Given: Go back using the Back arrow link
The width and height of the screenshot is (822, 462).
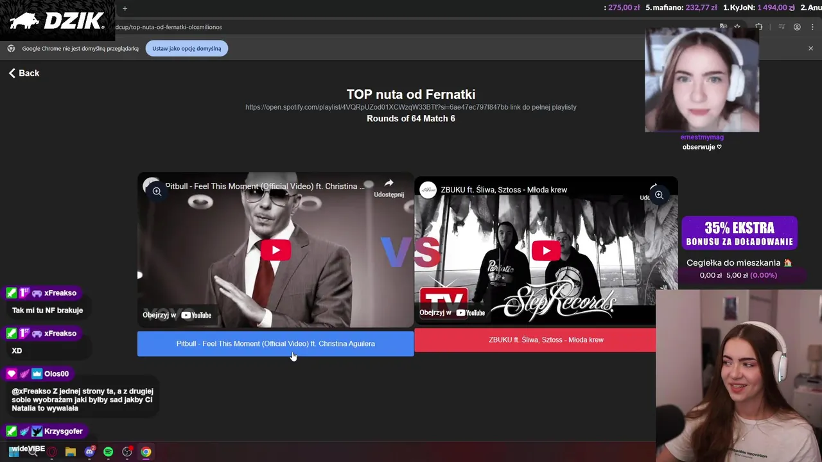Looking at the screenshot, I should click(x=24, y=73).
